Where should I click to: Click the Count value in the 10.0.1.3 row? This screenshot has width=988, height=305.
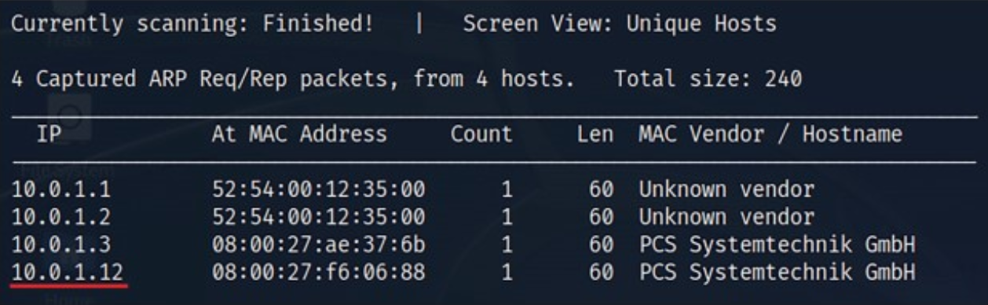(507, 245)
